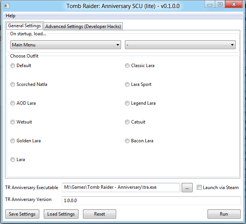
Task: Click the TR Anniversary Executable path field
Action: (121, 187)
